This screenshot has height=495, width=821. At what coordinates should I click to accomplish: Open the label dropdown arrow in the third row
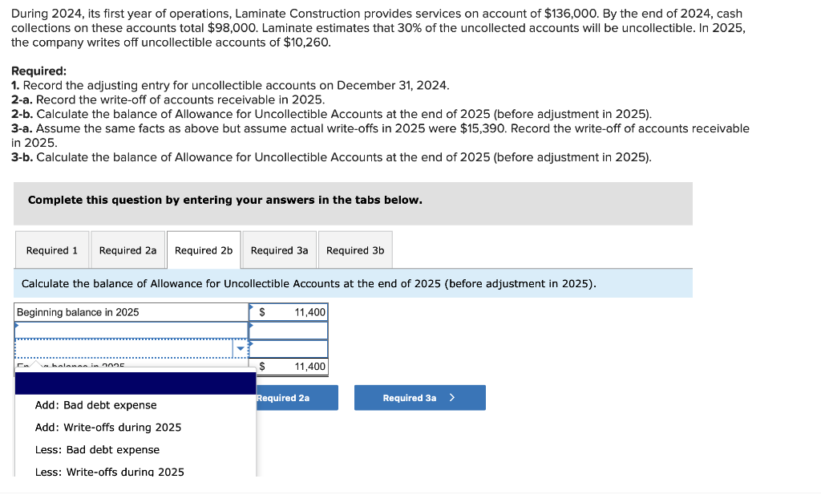[241, 348]
